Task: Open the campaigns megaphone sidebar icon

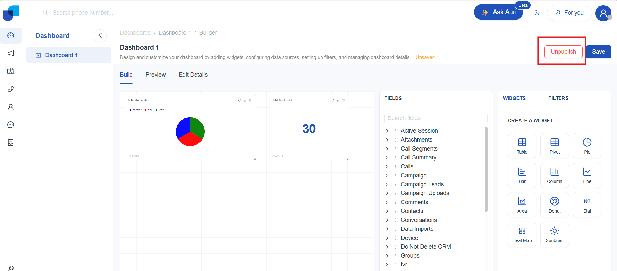Action: (x=11, y=53)
